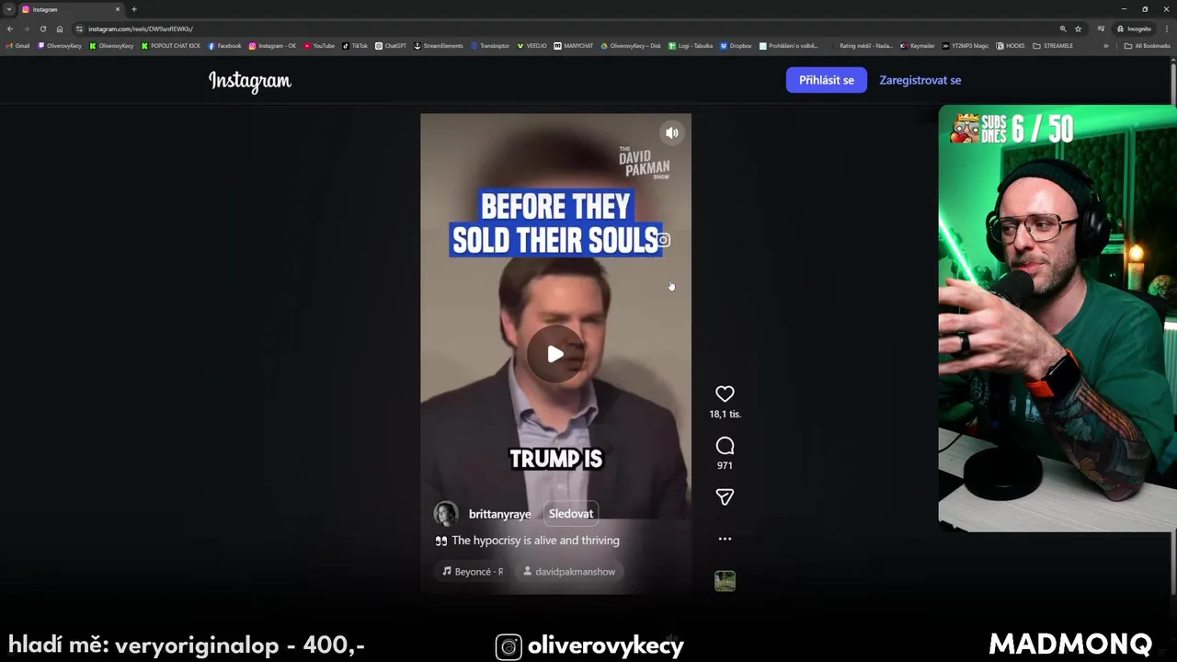Open the Logi - Tabulka bookmark

tap(691, 46)
